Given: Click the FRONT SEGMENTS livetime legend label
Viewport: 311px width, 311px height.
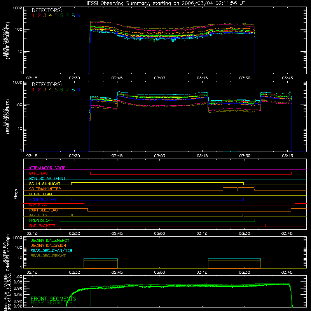Looking at the screenshot, I should (53, 299).
